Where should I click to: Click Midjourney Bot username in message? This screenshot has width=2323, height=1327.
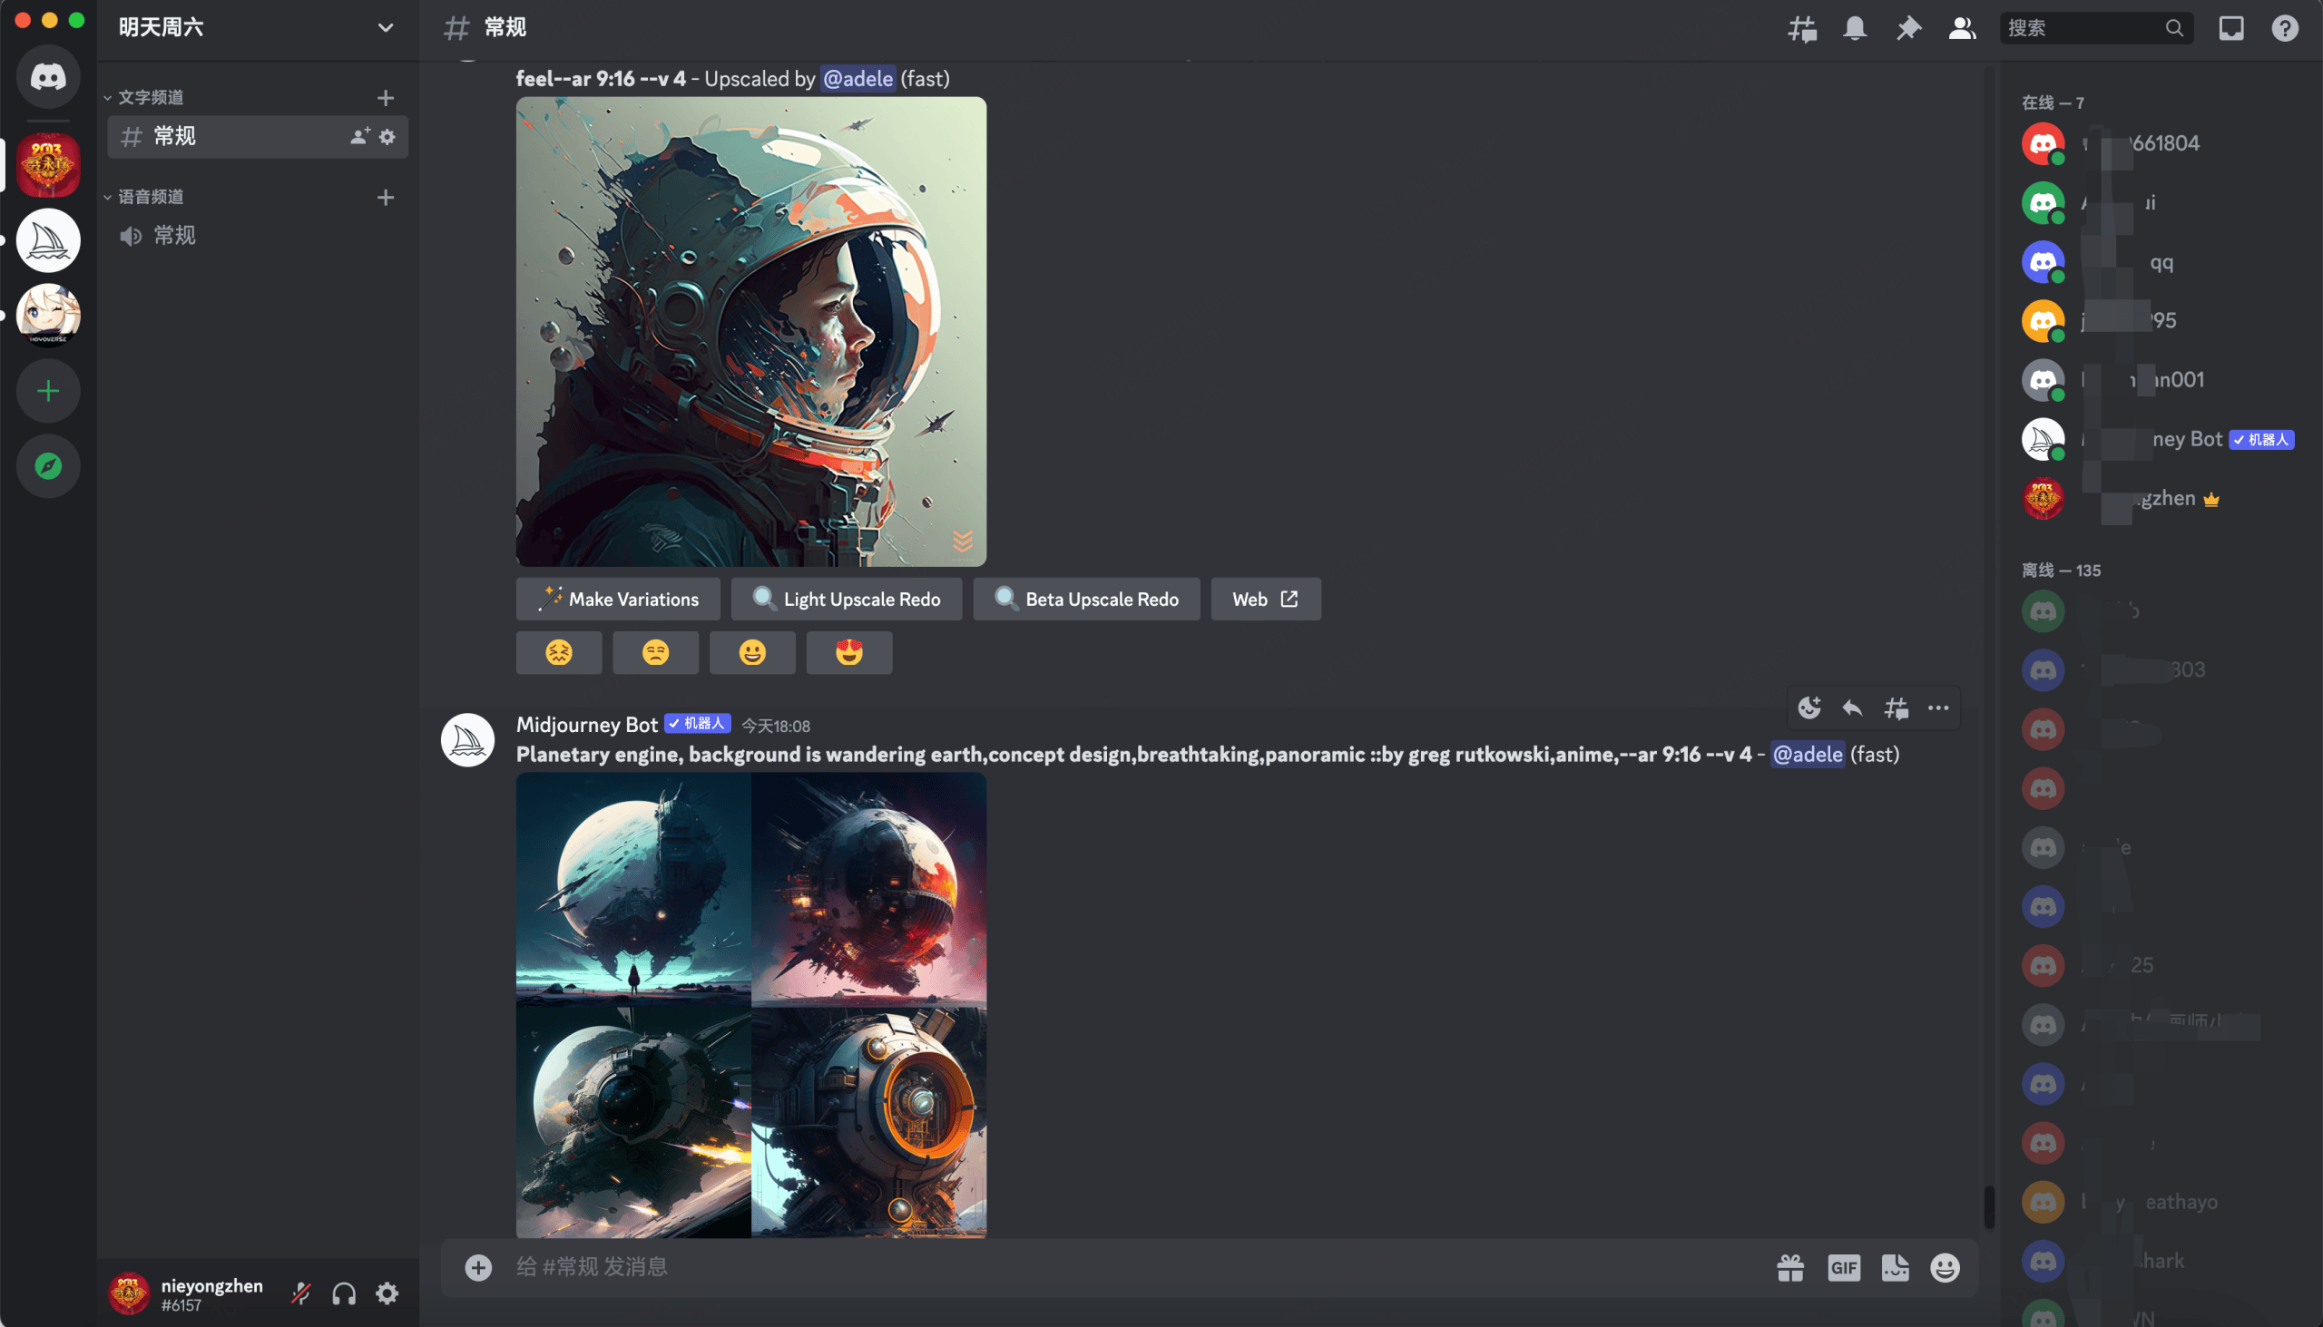tap(587, 725)
